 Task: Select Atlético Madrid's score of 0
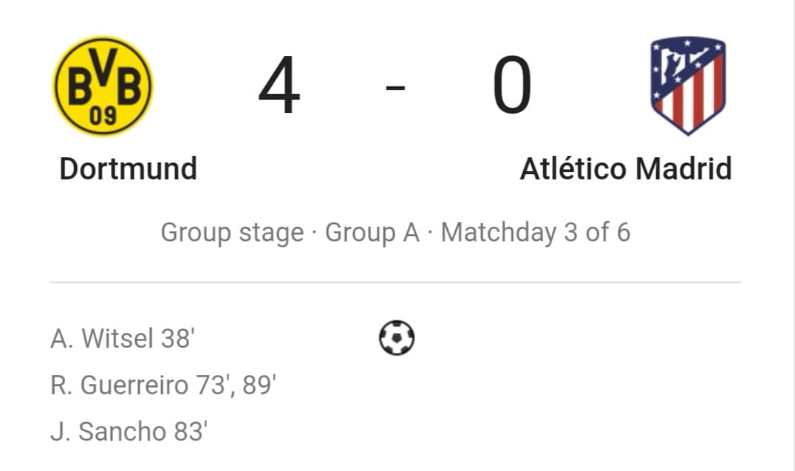coord(512,85)
